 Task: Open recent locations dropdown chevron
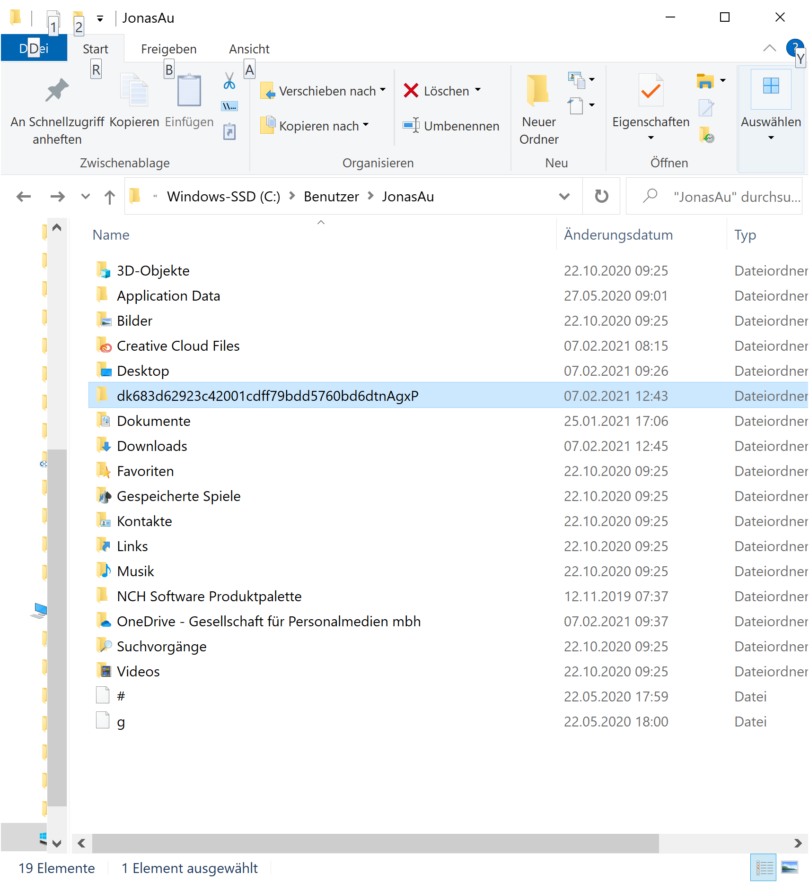click(x=86, y=196)
